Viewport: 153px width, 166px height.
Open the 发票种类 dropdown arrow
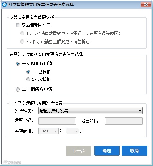click(x=140, y=111)
